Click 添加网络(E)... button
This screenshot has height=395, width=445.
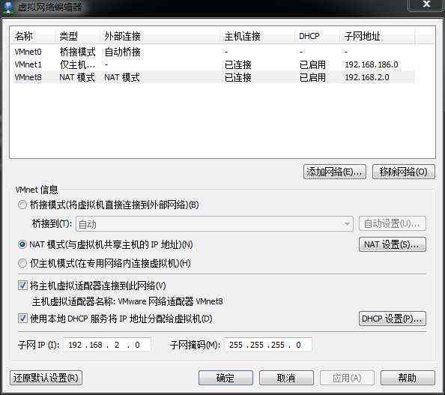(335, 172)
